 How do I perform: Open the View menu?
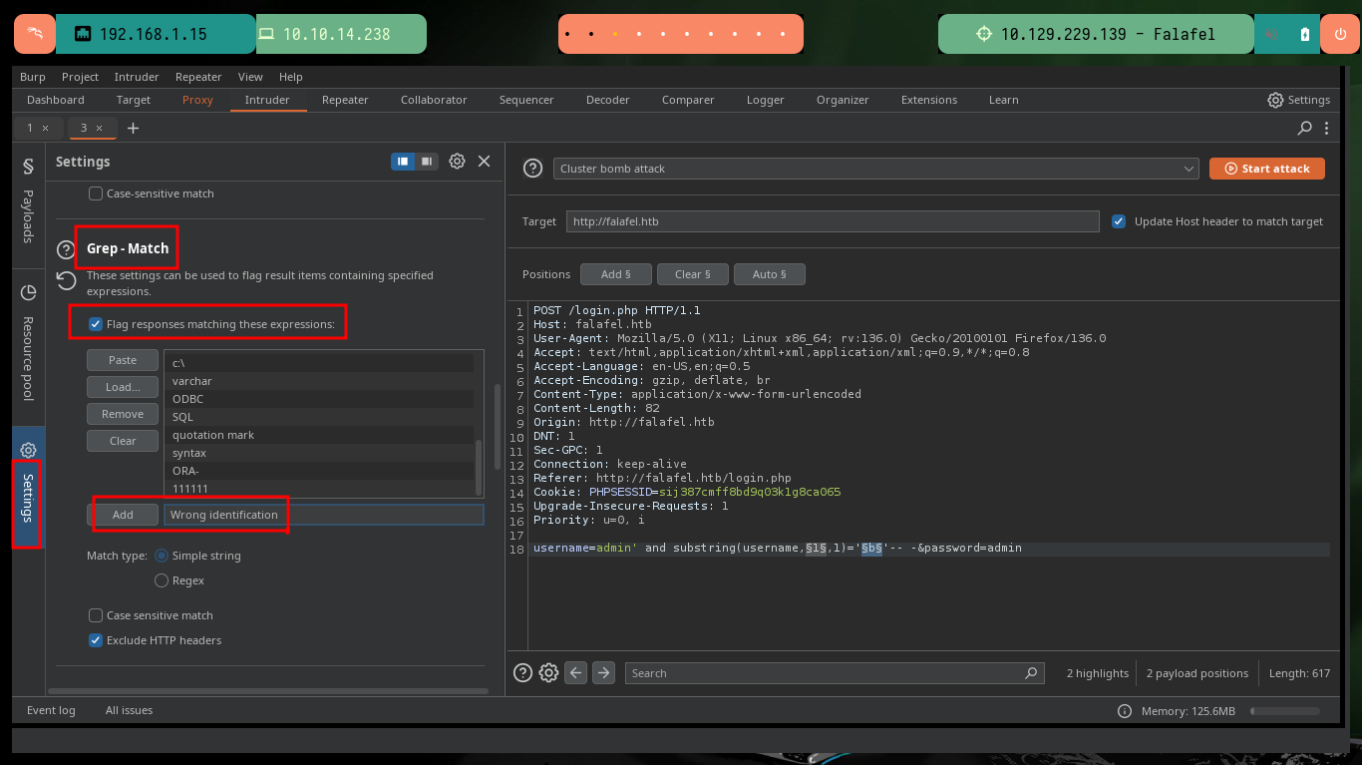250,77
